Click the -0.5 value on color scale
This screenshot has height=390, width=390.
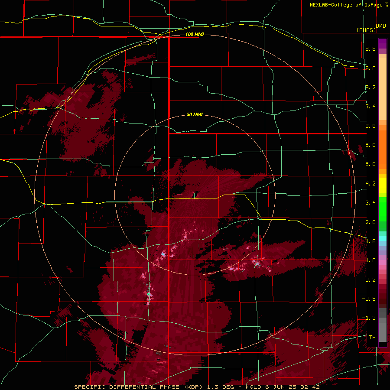(x=369, y=299)
